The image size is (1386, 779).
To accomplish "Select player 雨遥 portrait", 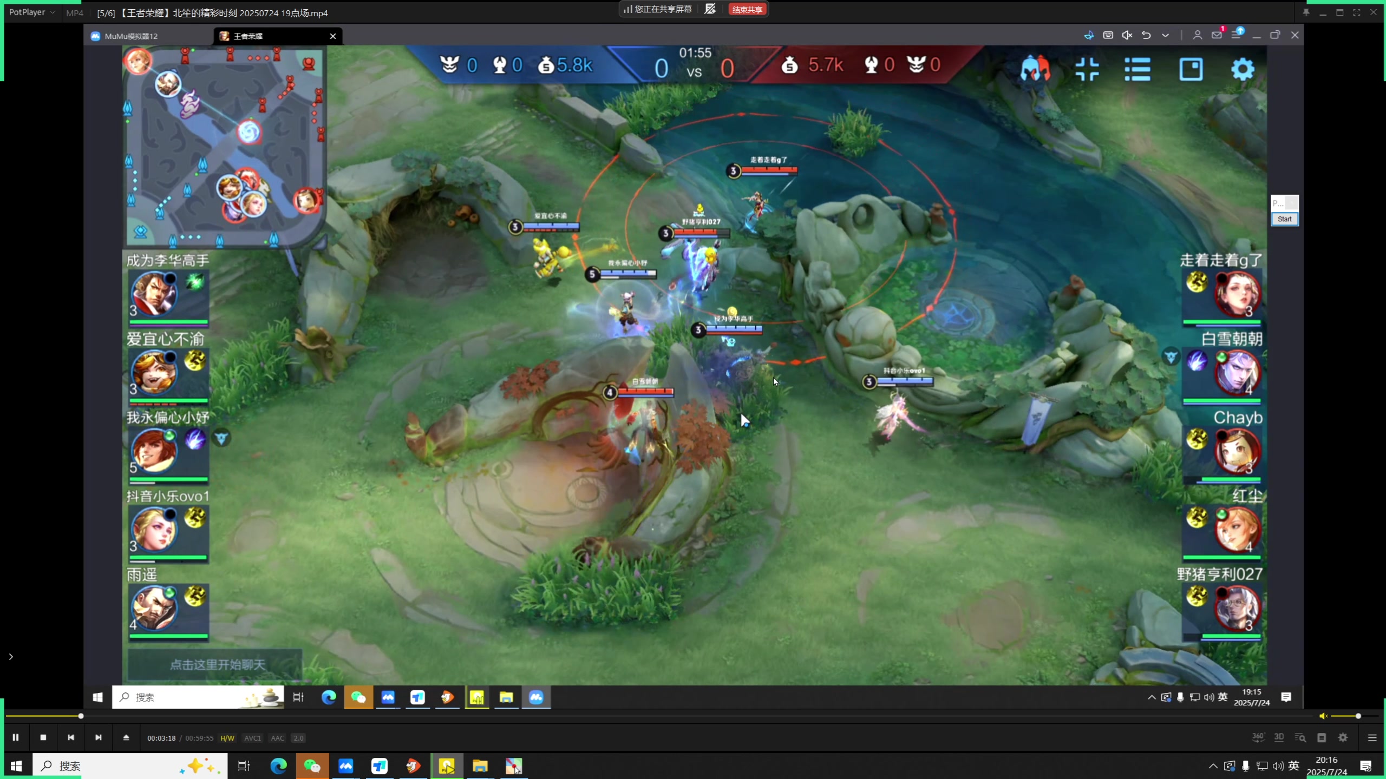I will click(x=154, y=608).
